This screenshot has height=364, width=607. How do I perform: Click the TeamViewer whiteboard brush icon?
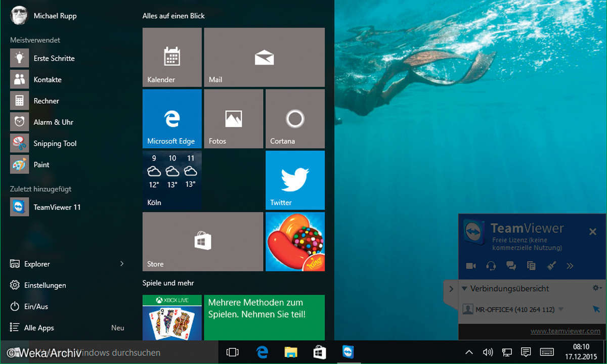point(552,265)
